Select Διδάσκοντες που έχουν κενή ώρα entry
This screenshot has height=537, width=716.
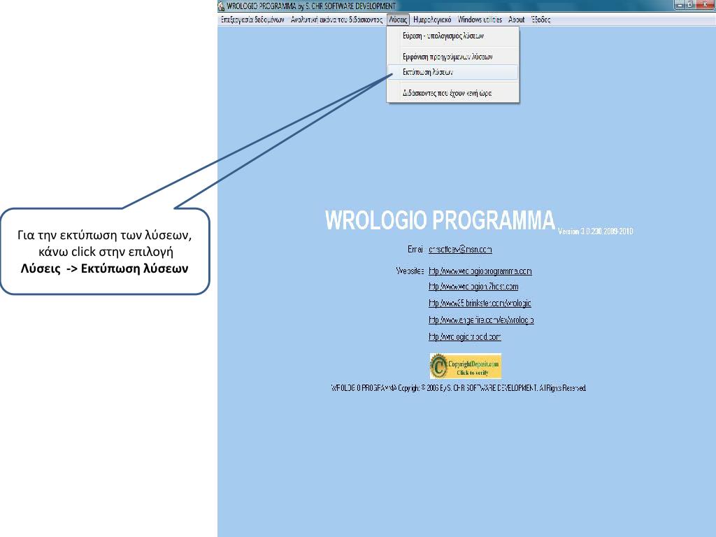point(452,93)
